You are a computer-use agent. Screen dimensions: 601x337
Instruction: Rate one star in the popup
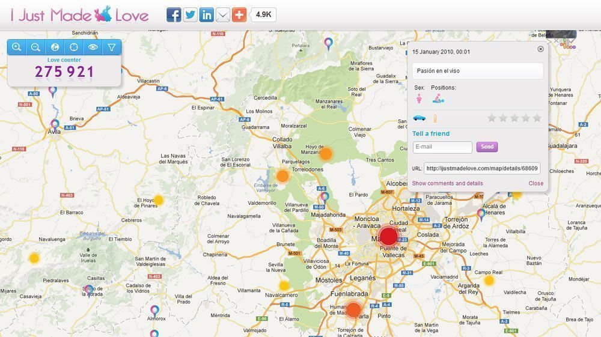click(492, 118)
